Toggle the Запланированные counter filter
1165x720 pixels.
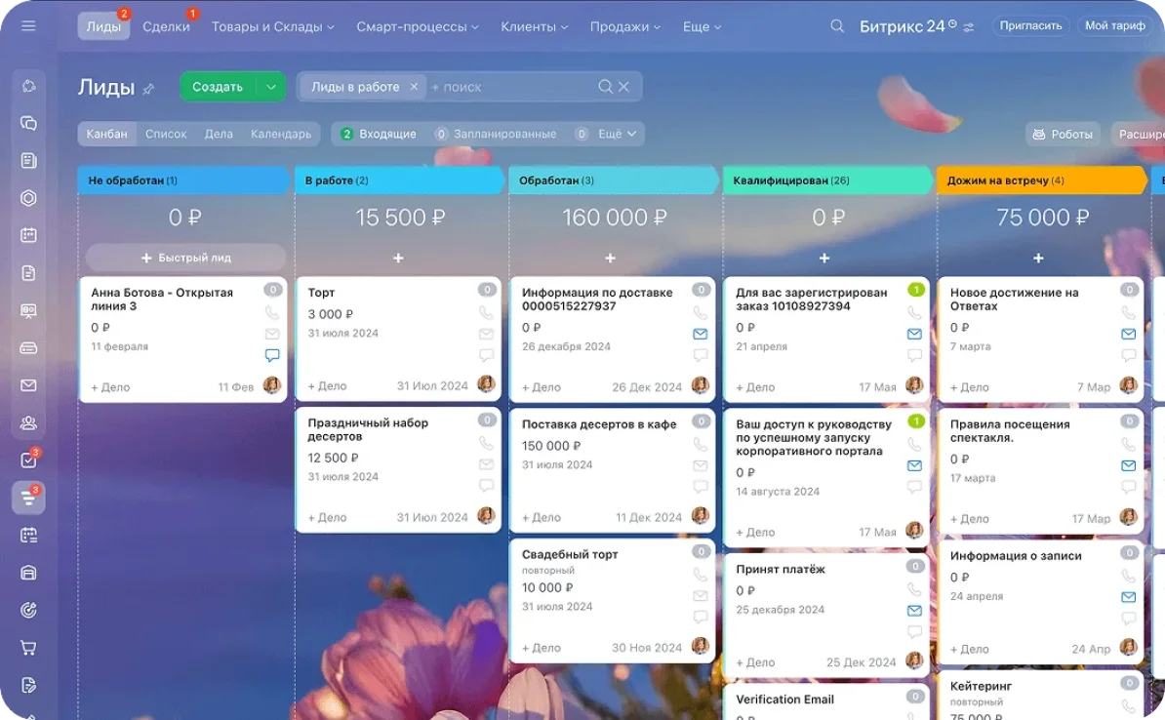click(x=496, y=135)
